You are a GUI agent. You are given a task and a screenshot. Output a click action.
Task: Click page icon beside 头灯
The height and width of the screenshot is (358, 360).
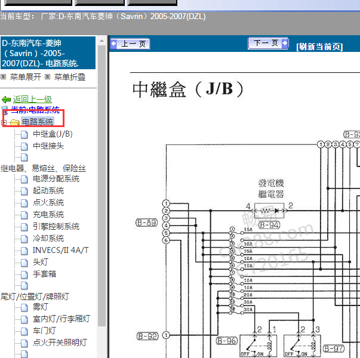point(24,263)
